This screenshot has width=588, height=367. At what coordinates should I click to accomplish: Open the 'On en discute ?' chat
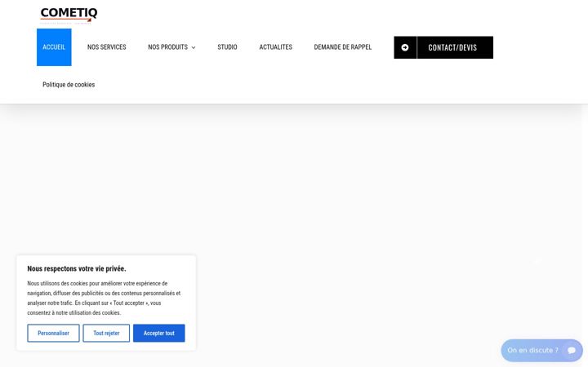click(x=542, y=351)
